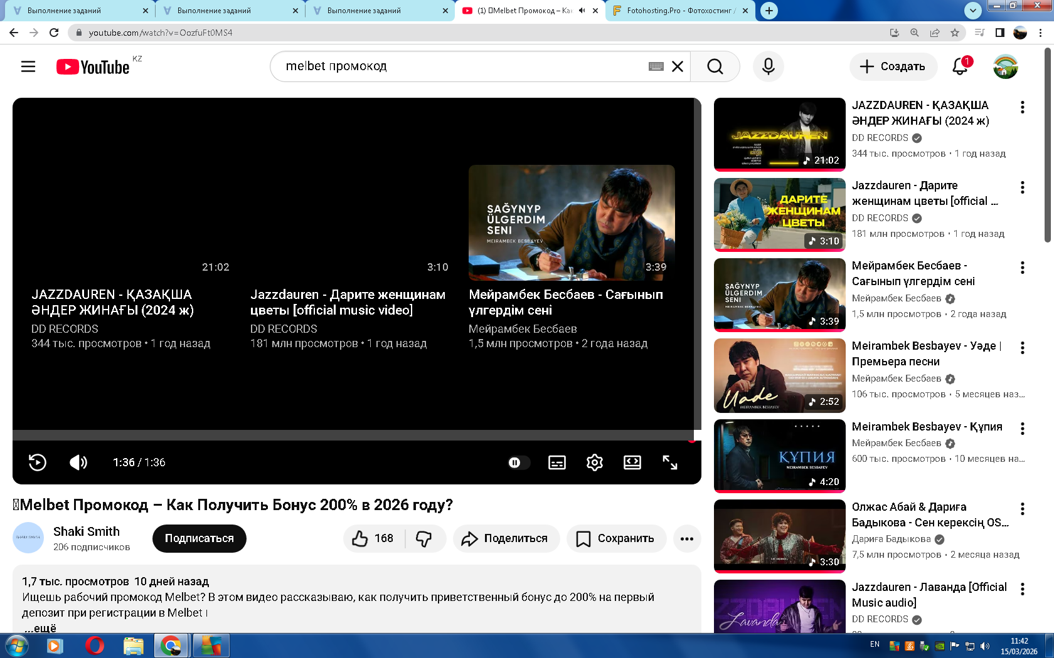Dislike the Melbet video
This screenshot has width=1054, height=658.
point(425,538)
